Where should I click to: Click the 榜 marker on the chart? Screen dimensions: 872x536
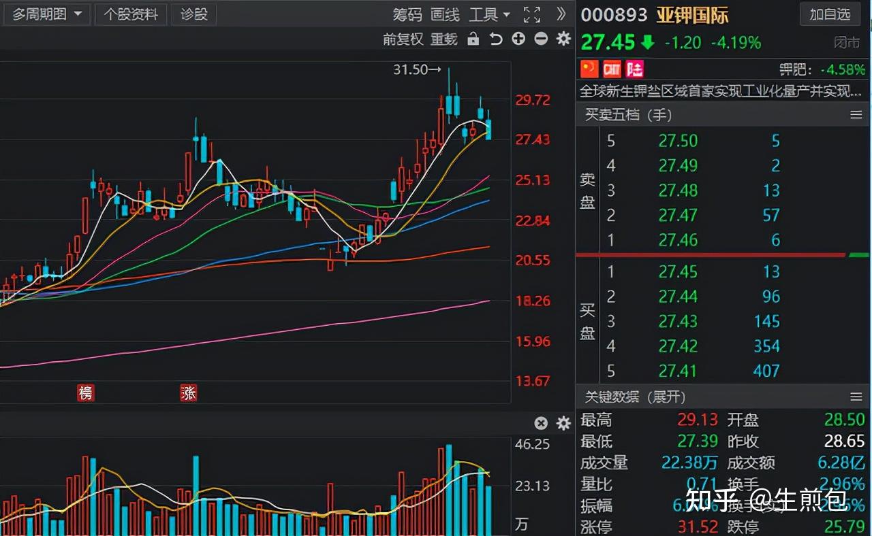(x=85, y=392)
